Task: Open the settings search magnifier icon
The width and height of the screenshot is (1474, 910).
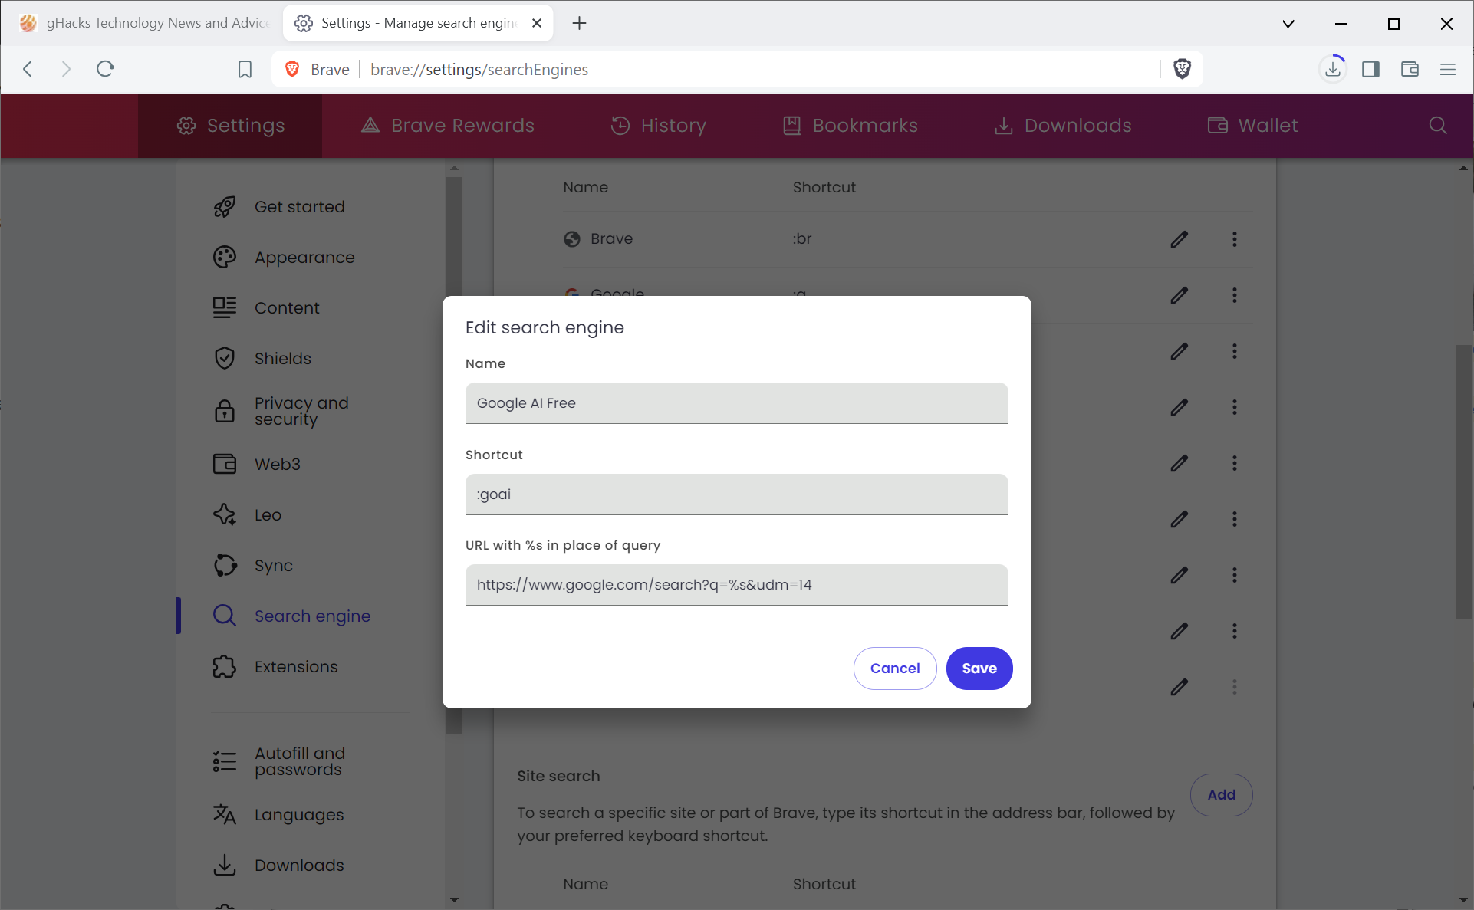Action: pos(1438,126)
